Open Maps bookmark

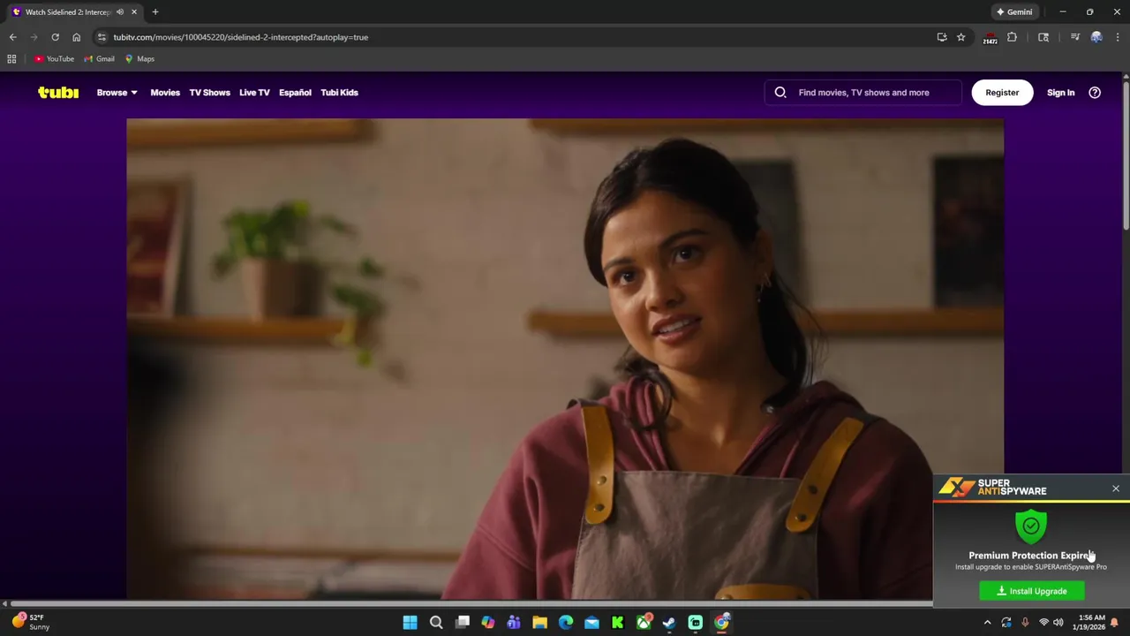[x=139, y=59]
